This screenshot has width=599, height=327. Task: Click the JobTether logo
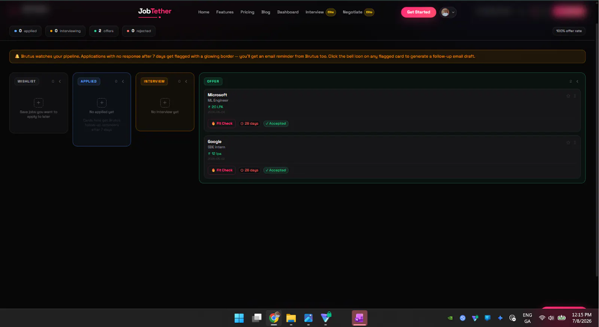155,12
